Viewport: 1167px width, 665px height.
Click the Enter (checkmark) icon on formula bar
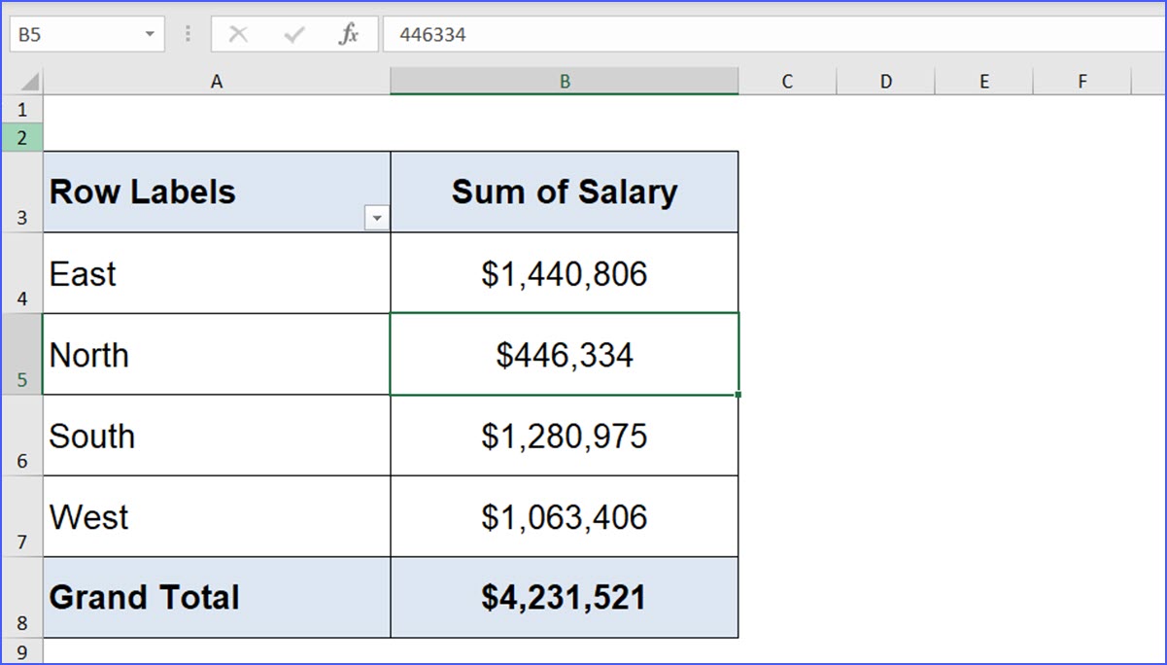(x=293, y=33)
